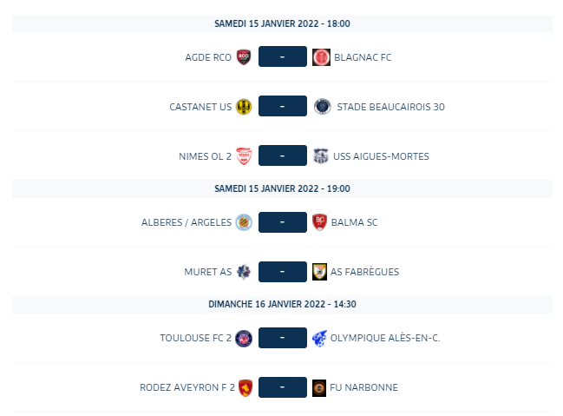
Task: Click the Agde RCO club crest
Action: click(244, 56)
